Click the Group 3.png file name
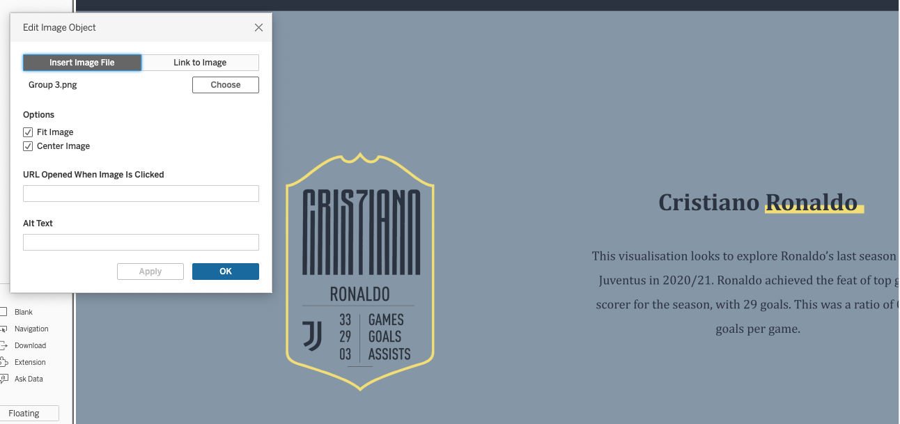Image resolution: width=900 pixels, height=424 pixels. tap(53, 85)
